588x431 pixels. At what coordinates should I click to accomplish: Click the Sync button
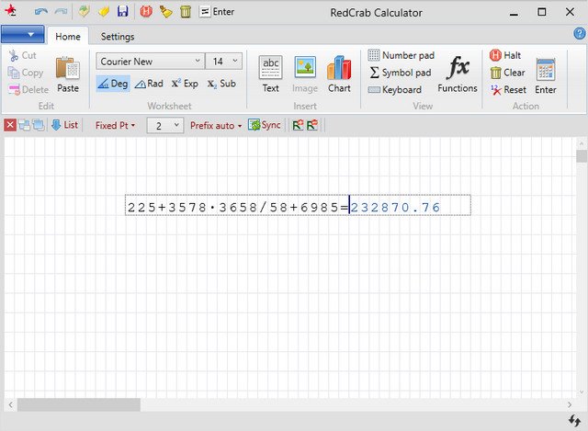pos(265,125)
